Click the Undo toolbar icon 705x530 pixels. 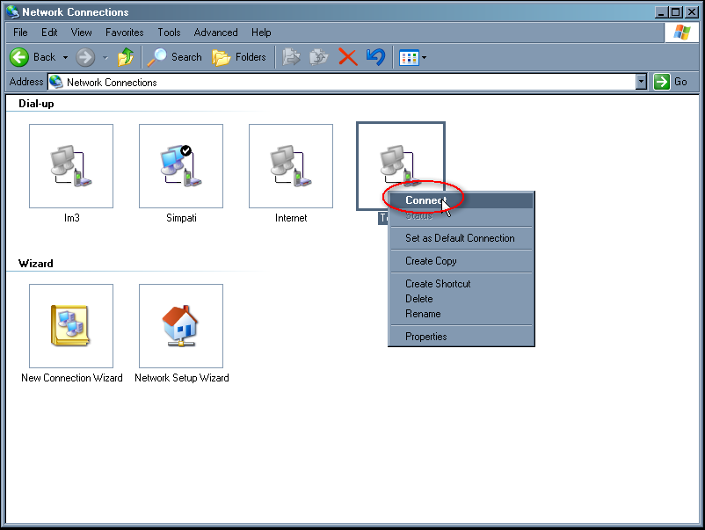375,57
